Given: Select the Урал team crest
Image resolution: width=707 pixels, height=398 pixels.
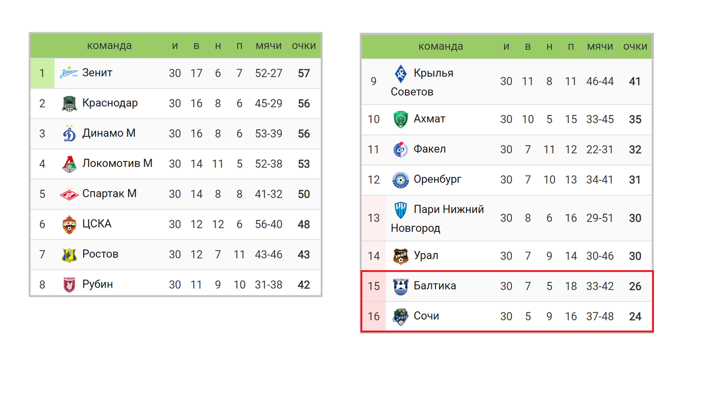Looking at the screenshot, I should click(401, 256).
